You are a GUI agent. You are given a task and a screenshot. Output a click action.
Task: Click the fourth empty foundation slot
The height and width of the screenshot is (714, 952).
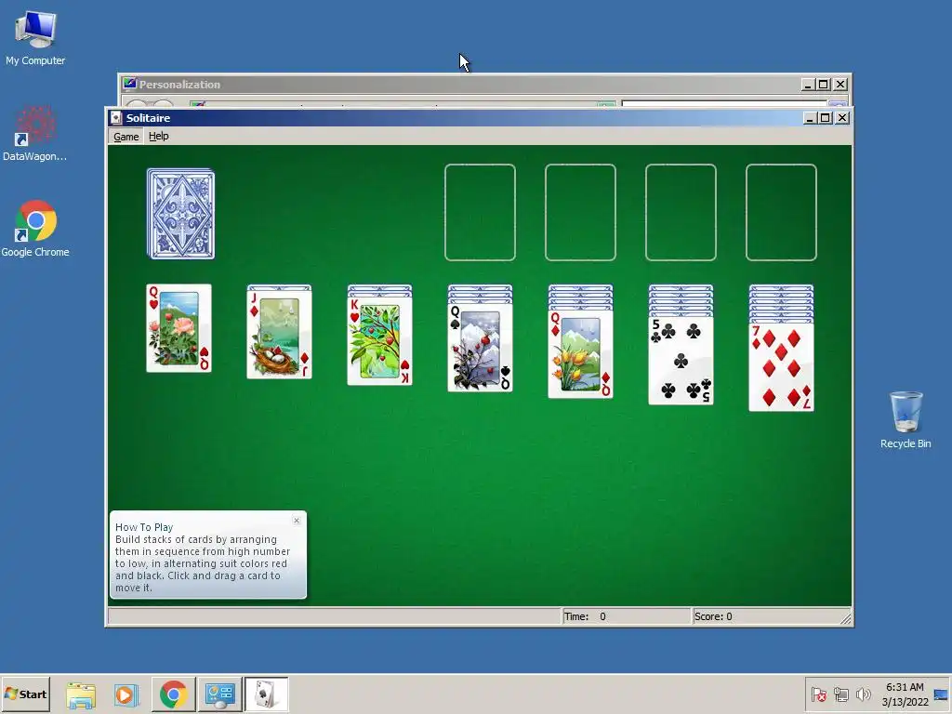coord(781,213)
